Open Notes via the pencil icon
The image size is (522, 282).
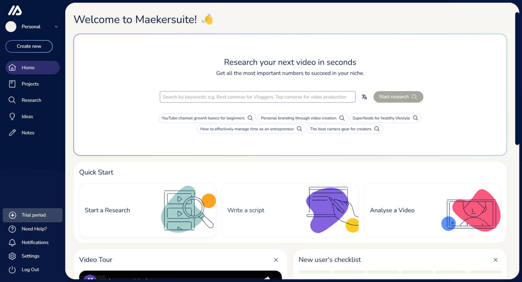coord(12,133)
